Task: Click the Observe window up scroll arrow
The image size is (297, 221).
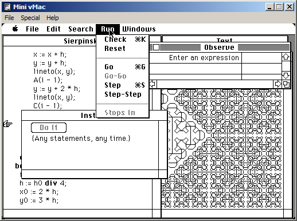Action: pos(286,57)
